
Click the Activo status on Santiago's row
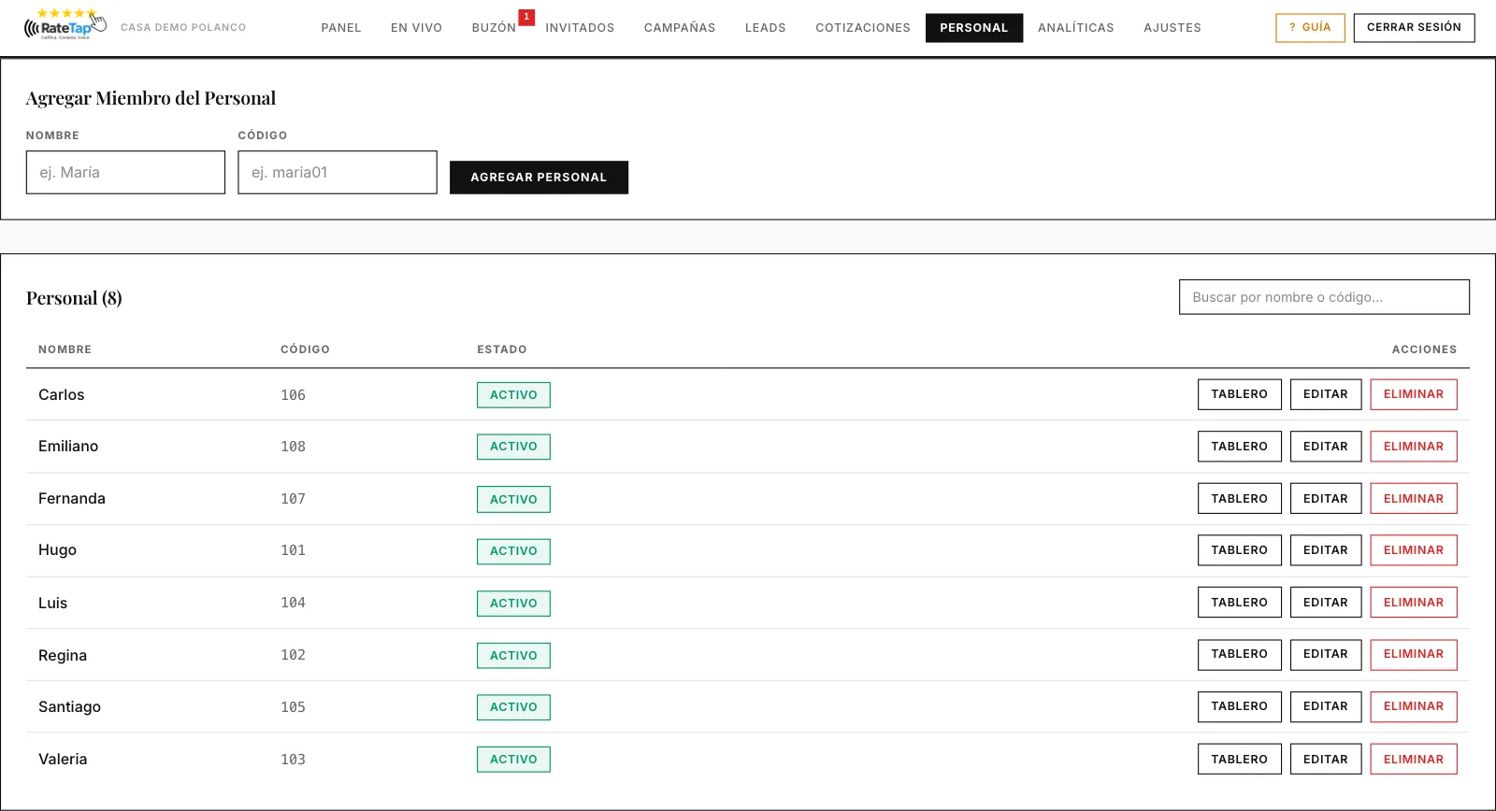point(513,707)
